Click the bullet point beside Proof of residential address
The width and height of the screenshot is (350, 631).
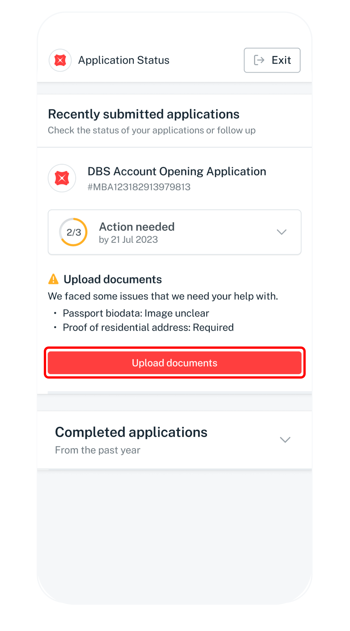55,327
